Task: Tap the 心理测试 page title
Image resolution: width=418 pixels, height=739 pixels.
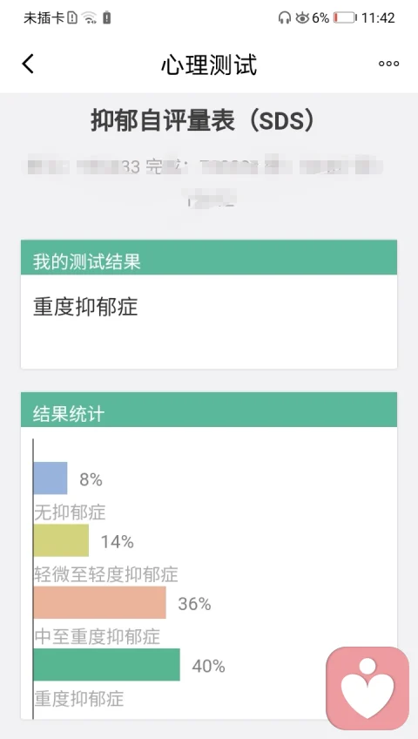Action: (209, 64)
